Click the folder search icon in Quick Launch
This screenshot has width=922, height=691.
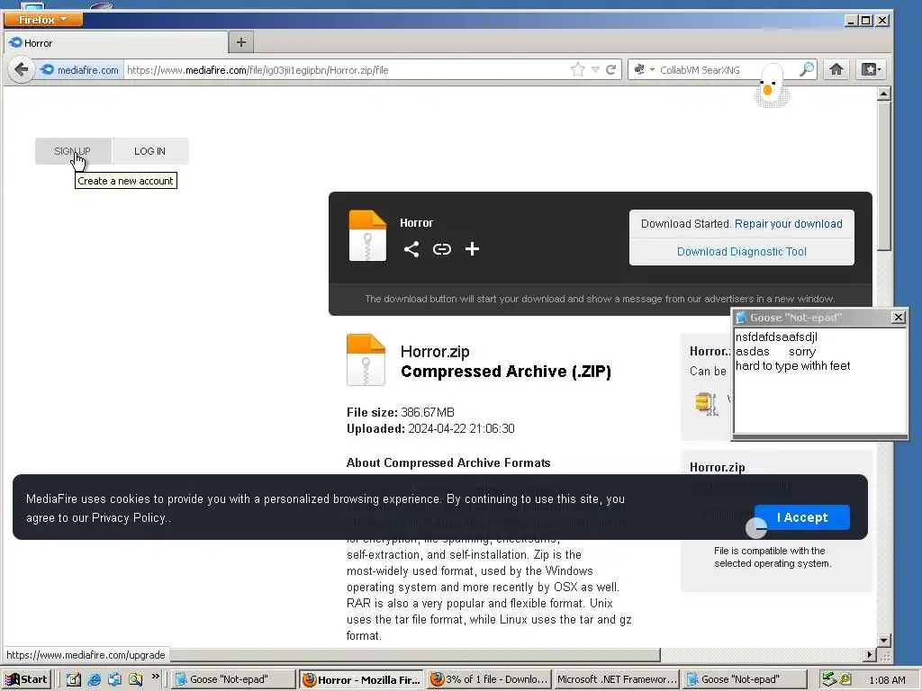(135, 679)
